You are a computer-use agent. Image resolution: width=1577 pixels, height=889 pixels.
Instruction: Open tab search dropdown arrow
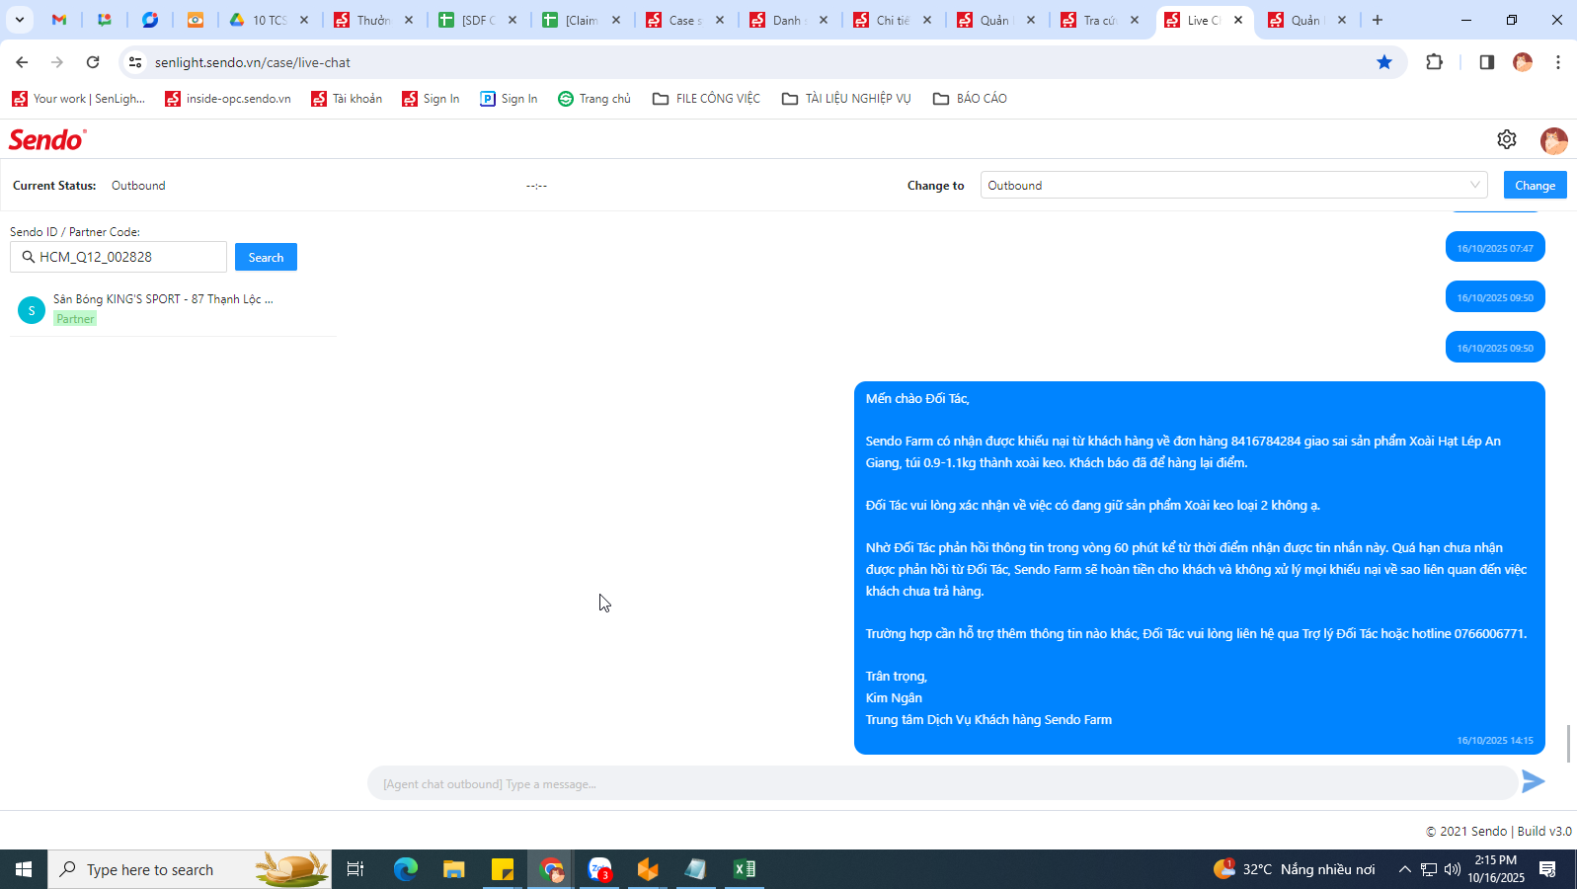coord(19,20)
